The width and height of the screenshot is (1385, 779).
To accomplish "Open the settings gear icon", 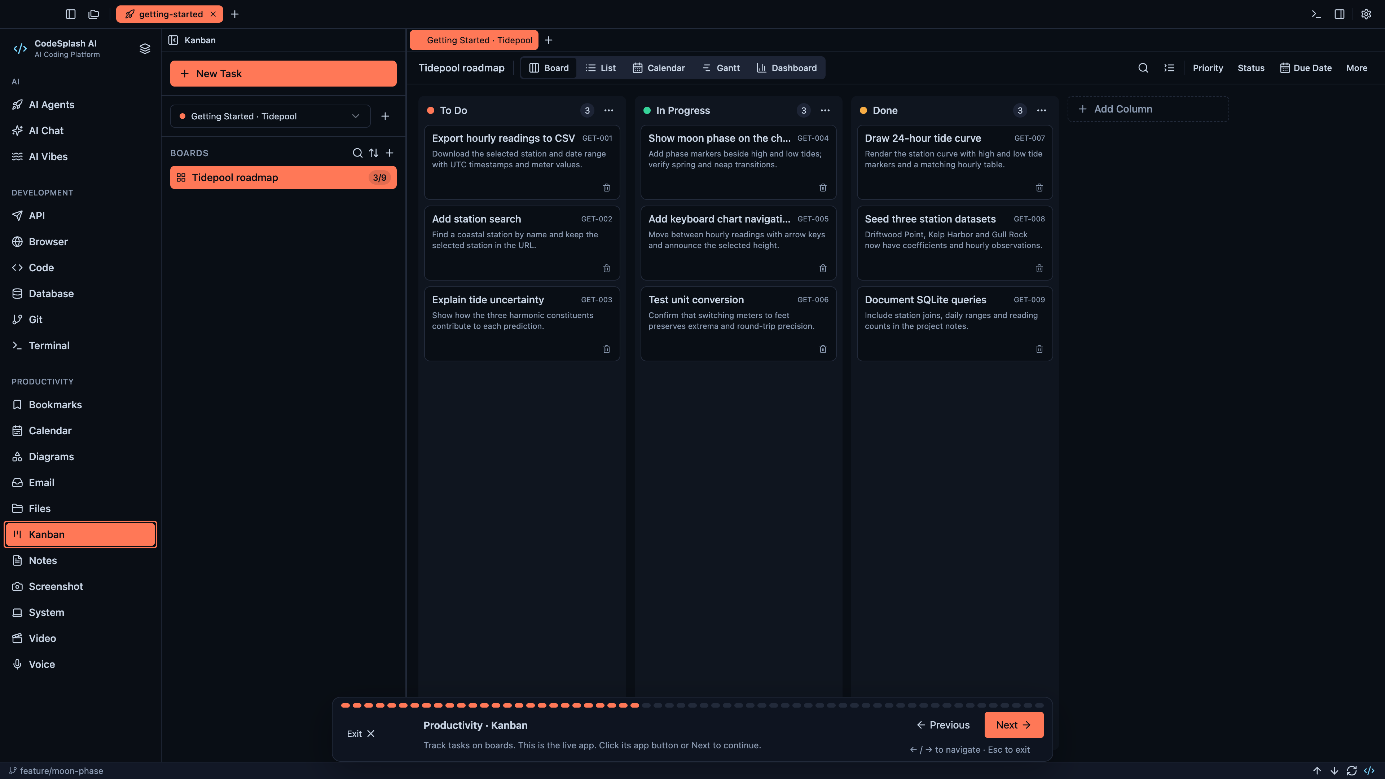I will coord(1366,14).
